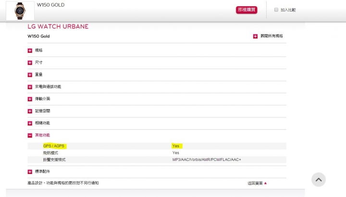Expand the 來電與通話功能 section plus icon
This screenshot has width=346, height=197.
point(30,87)
